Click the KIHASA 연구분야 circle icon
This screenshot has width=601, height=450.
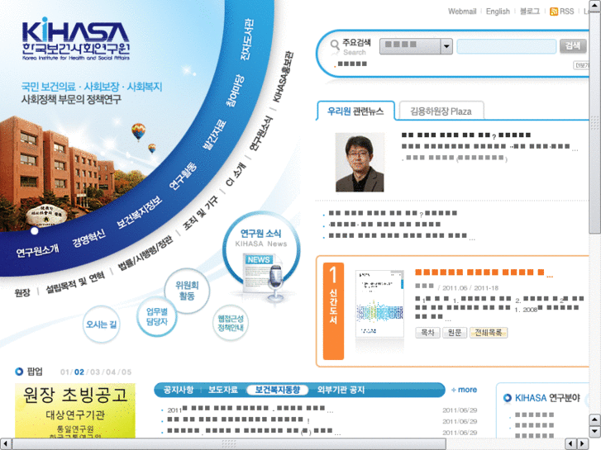[x=507, y=398]
